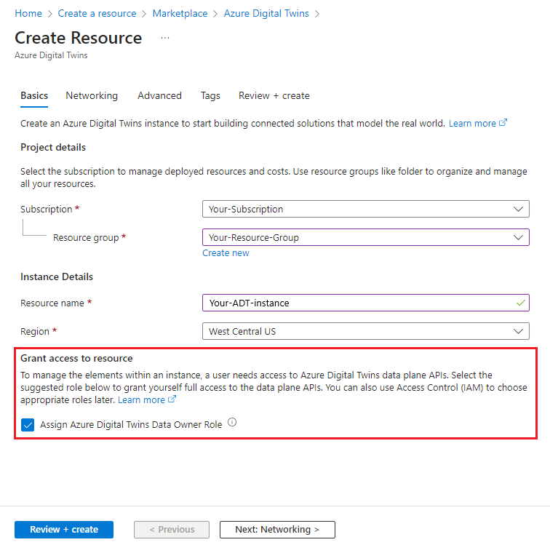The image size is (550, 553).
Task: Navigate to Home in the breadcrumb
Action: click(28, 13)
